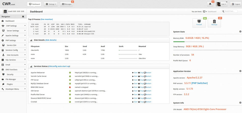Expand Services Config menu
Viewport: 242px width, 113px height.
tap(13, 50)
